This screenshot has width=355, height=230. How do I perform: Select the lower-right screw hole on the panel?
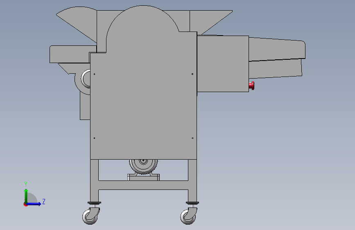192,138
